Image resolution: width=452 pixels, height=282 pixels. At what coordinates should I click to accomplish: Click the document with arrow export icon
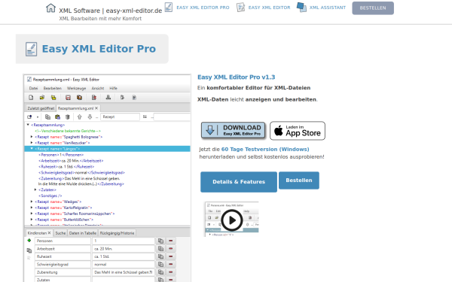pyautogui.click(x=122, y=98)
